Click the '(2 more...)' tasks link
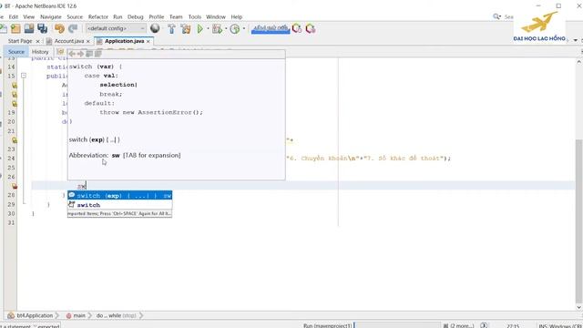 tap(462, 325)
